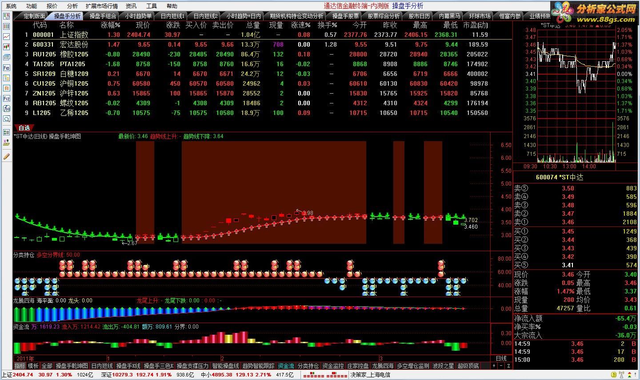This screenshot has width=640, height=380.
Task: Switch to the 股票综合分析 tab
Action: coord(383,16)
